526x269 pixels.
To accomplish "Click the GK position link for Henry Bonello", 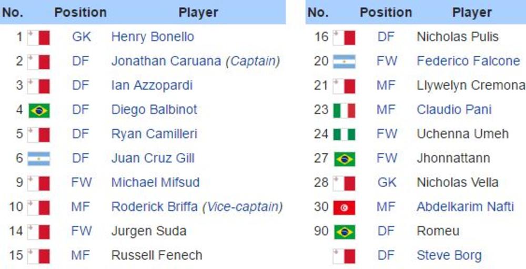I will click(x=82, y=37).
